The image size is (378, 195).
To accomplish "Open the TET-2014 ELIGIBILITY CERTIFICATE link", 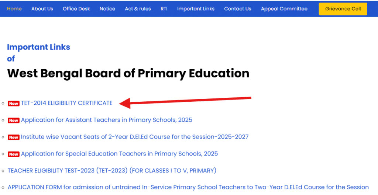I will [67, 103].
